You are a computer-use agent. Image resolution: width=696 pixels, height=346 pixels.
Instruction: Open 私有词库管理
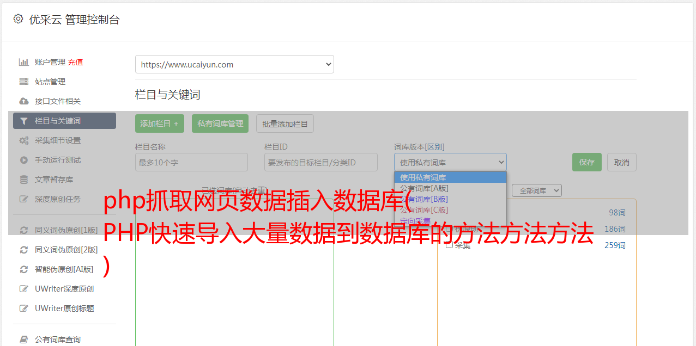click(x=220, y=123)
